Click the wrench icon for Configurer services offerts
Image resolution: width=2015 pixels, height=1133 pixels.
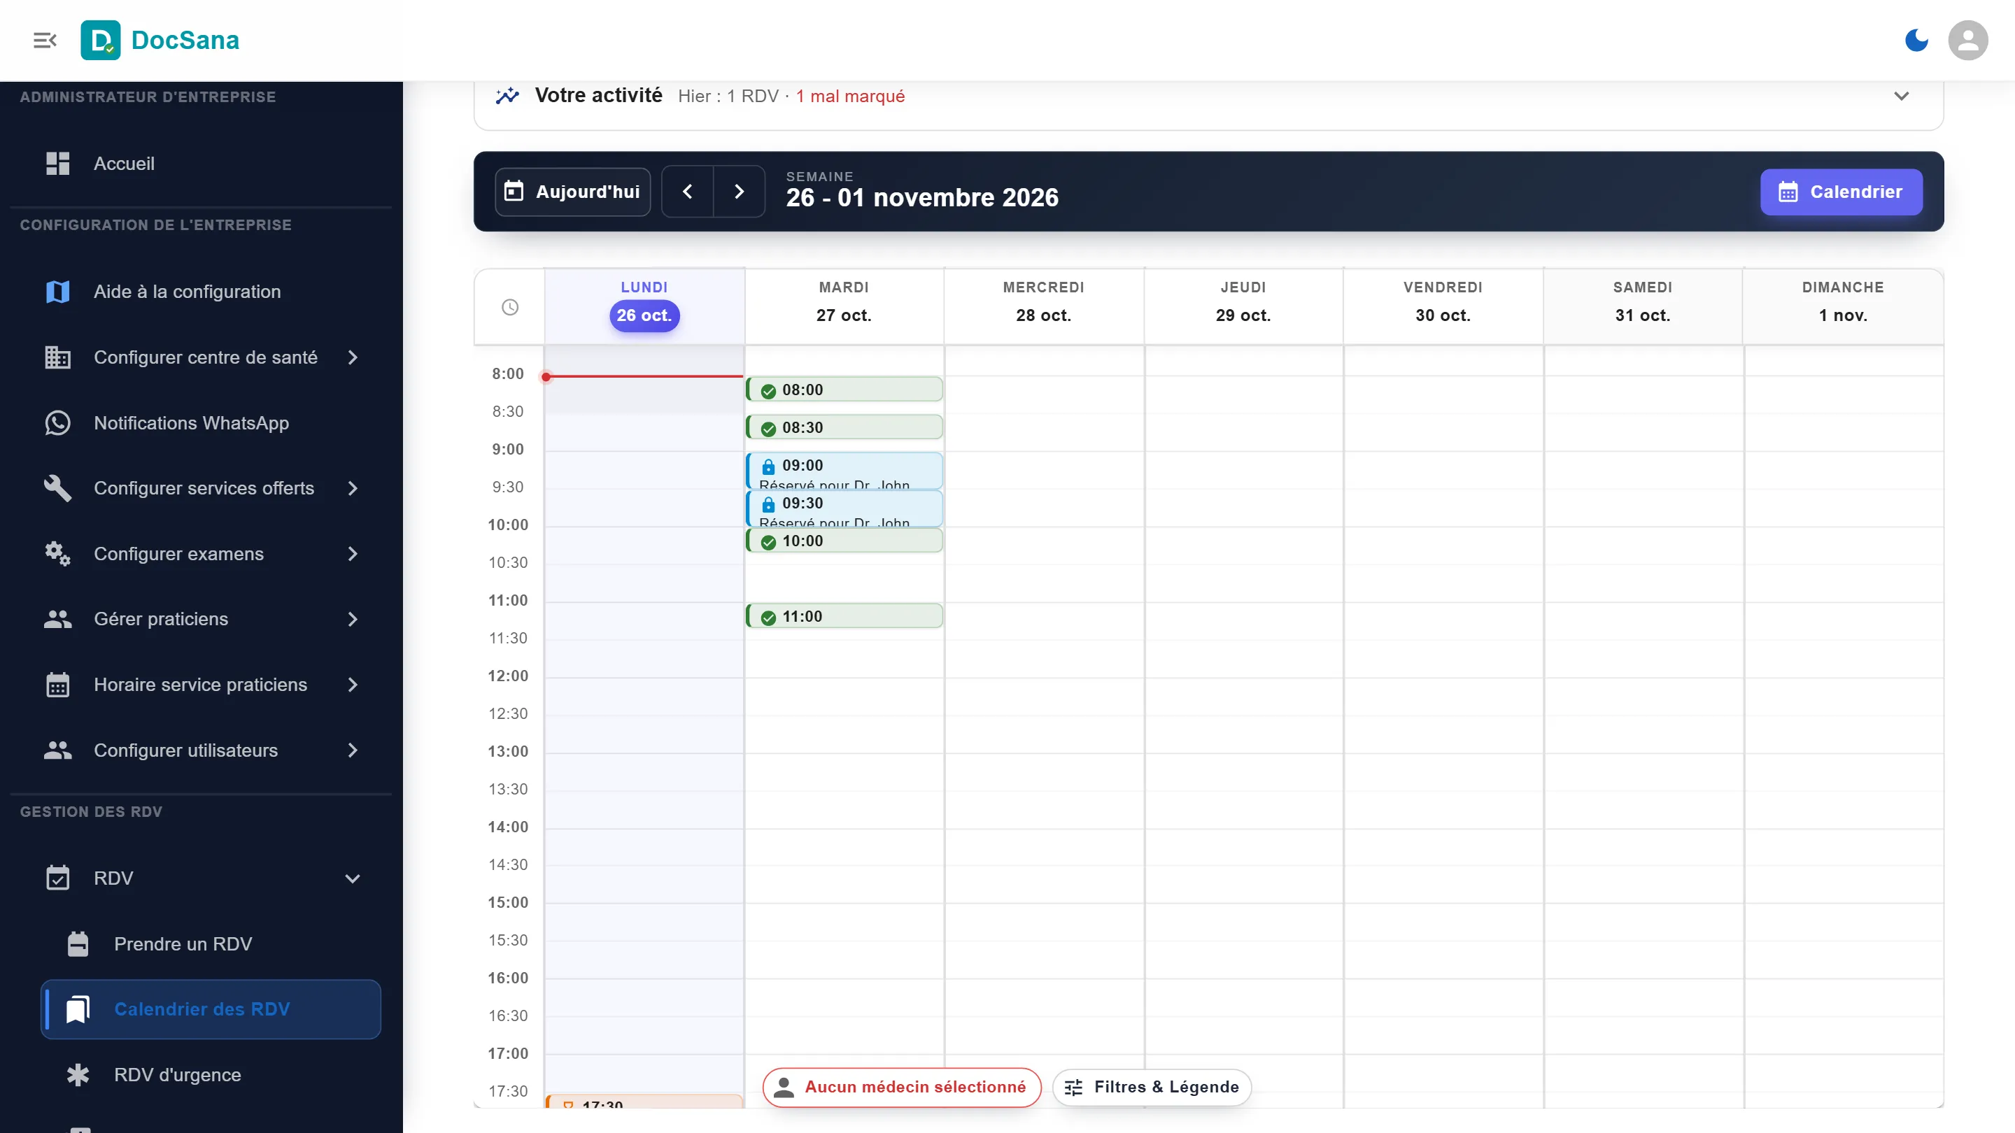coord(58,488)
